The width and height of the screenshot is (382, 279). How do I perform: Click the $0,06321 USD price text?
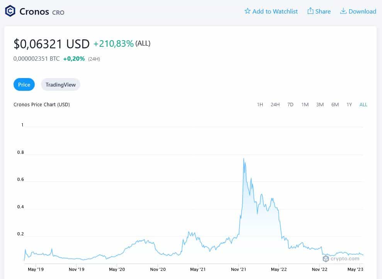tap(51, 44)
